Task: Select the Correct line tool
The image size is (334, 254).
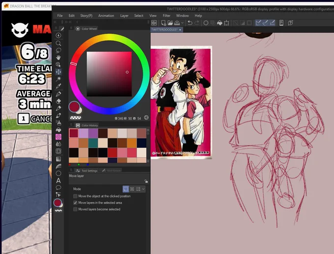Action: (x=58, y=195)
